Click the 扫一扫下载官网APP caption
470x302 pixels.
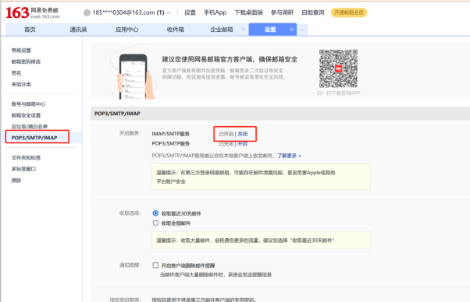[338, 93]
